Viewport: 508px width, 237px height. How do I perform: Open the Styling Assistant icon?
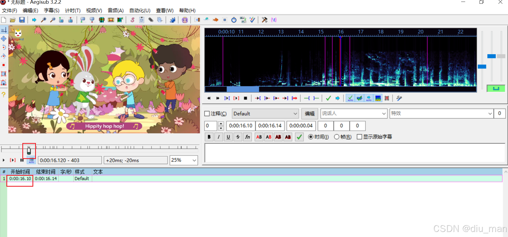(x=206, y=20)
